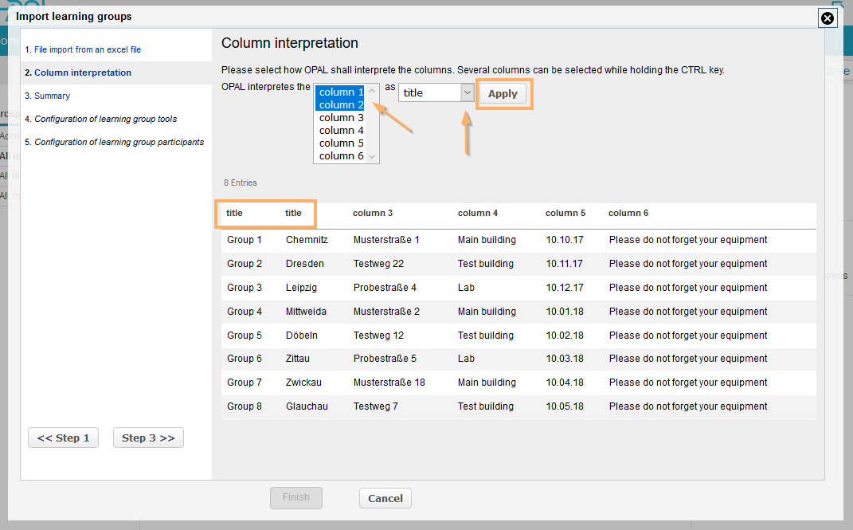Viewport: 853px width, 530px height.
Task: Choose column 5 from the listbox
Action: click(x=341, y=143)
